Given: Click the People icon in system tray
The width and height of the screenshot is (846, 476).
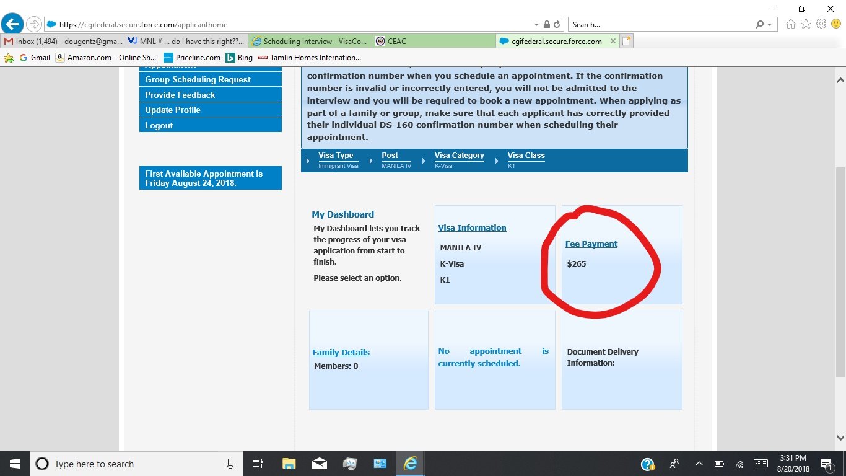Looking at the screenshot, I should 674,464.
